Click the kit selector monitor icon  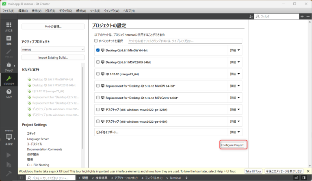coord(9,138)
